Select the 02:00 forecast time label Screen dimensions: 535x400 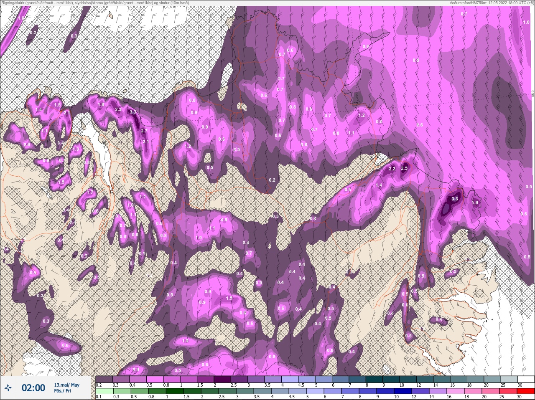[x=33, y=388]
